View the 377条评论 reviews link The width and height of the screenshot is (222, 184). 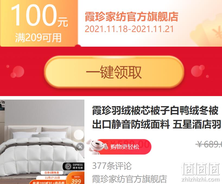(112, 166)
